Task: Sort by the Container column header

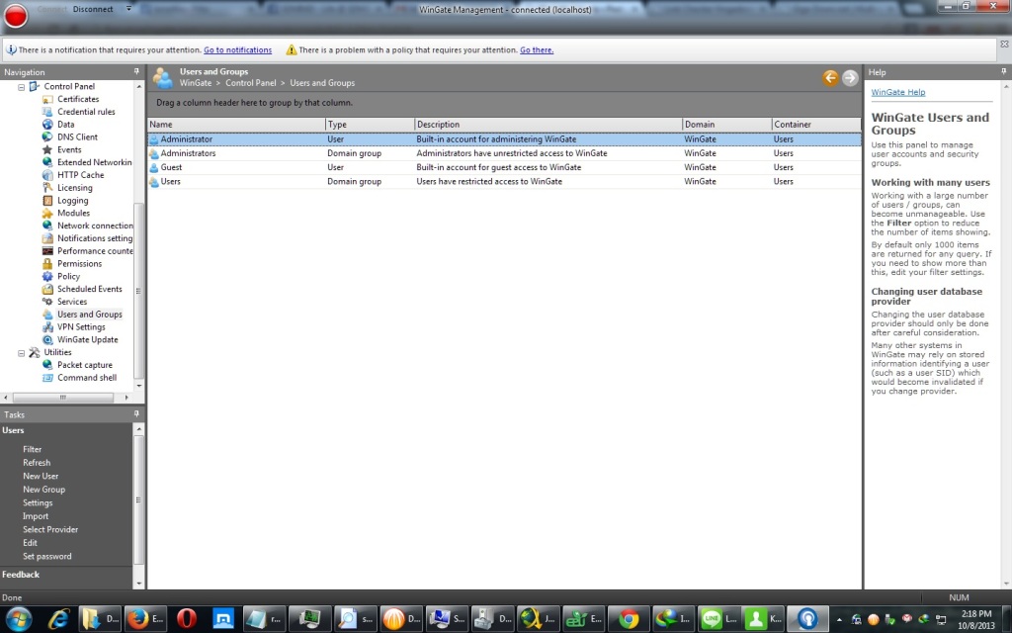Action: [816, 124]
